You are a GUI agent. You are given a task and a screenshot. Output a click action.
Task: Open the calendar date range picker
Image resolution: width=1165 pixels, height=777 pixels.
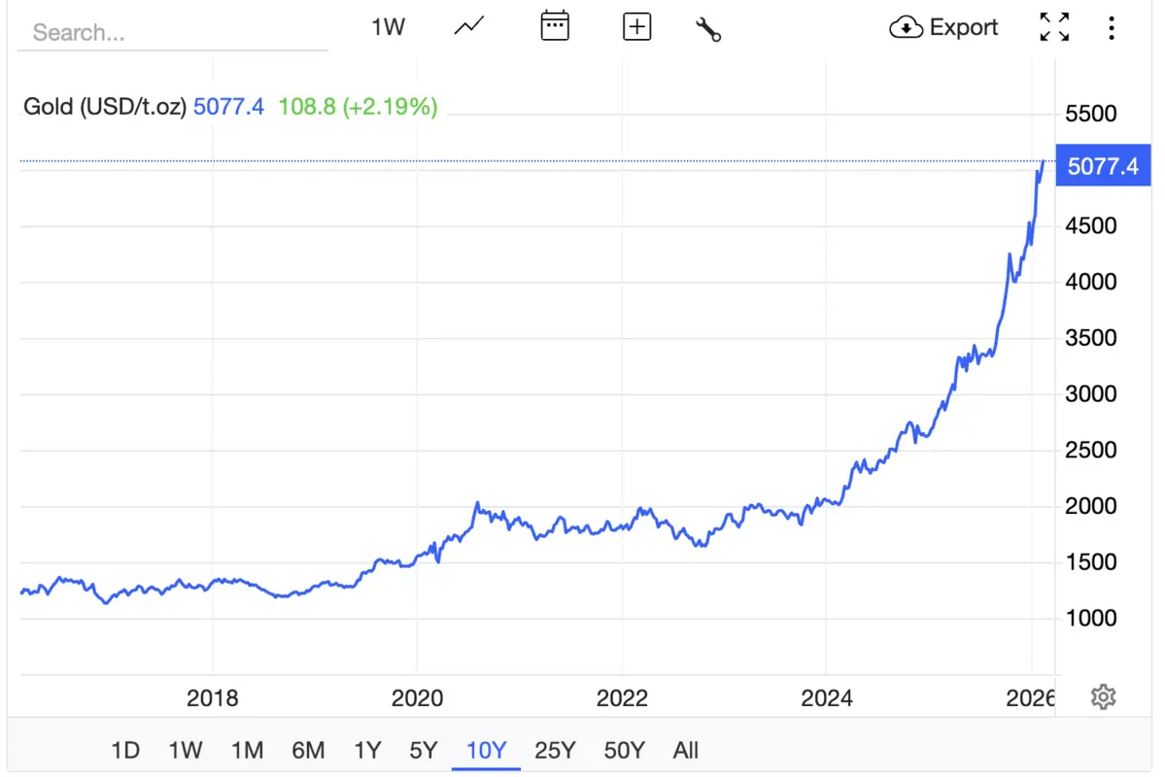555,27
